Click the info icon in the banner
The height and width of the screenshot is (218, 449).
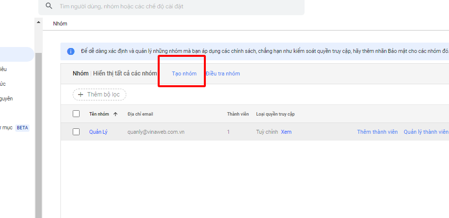[71, 51]
